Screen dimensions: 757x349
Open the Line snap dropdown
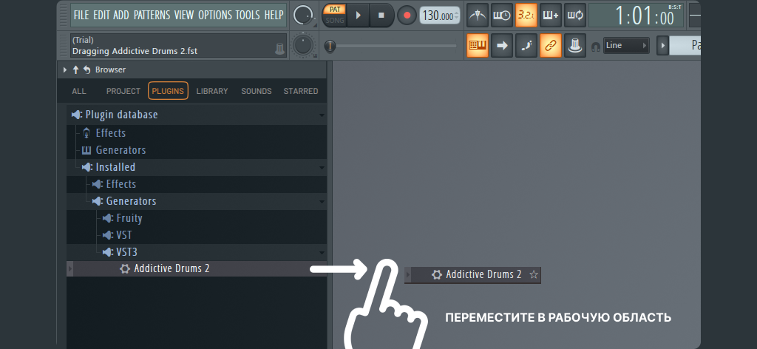[x=626, y=45]
